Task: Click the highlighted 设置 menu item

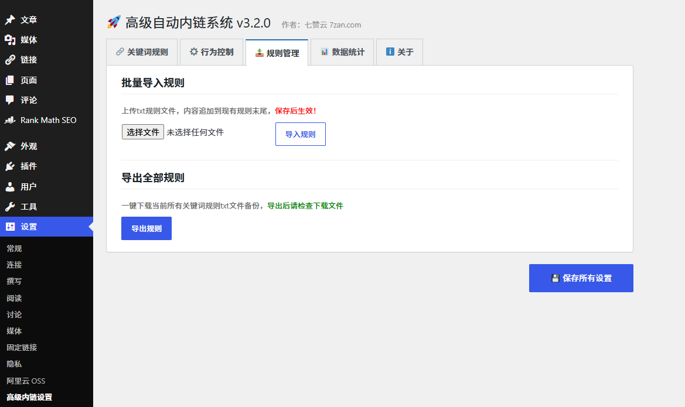Action: click(46, 227)
